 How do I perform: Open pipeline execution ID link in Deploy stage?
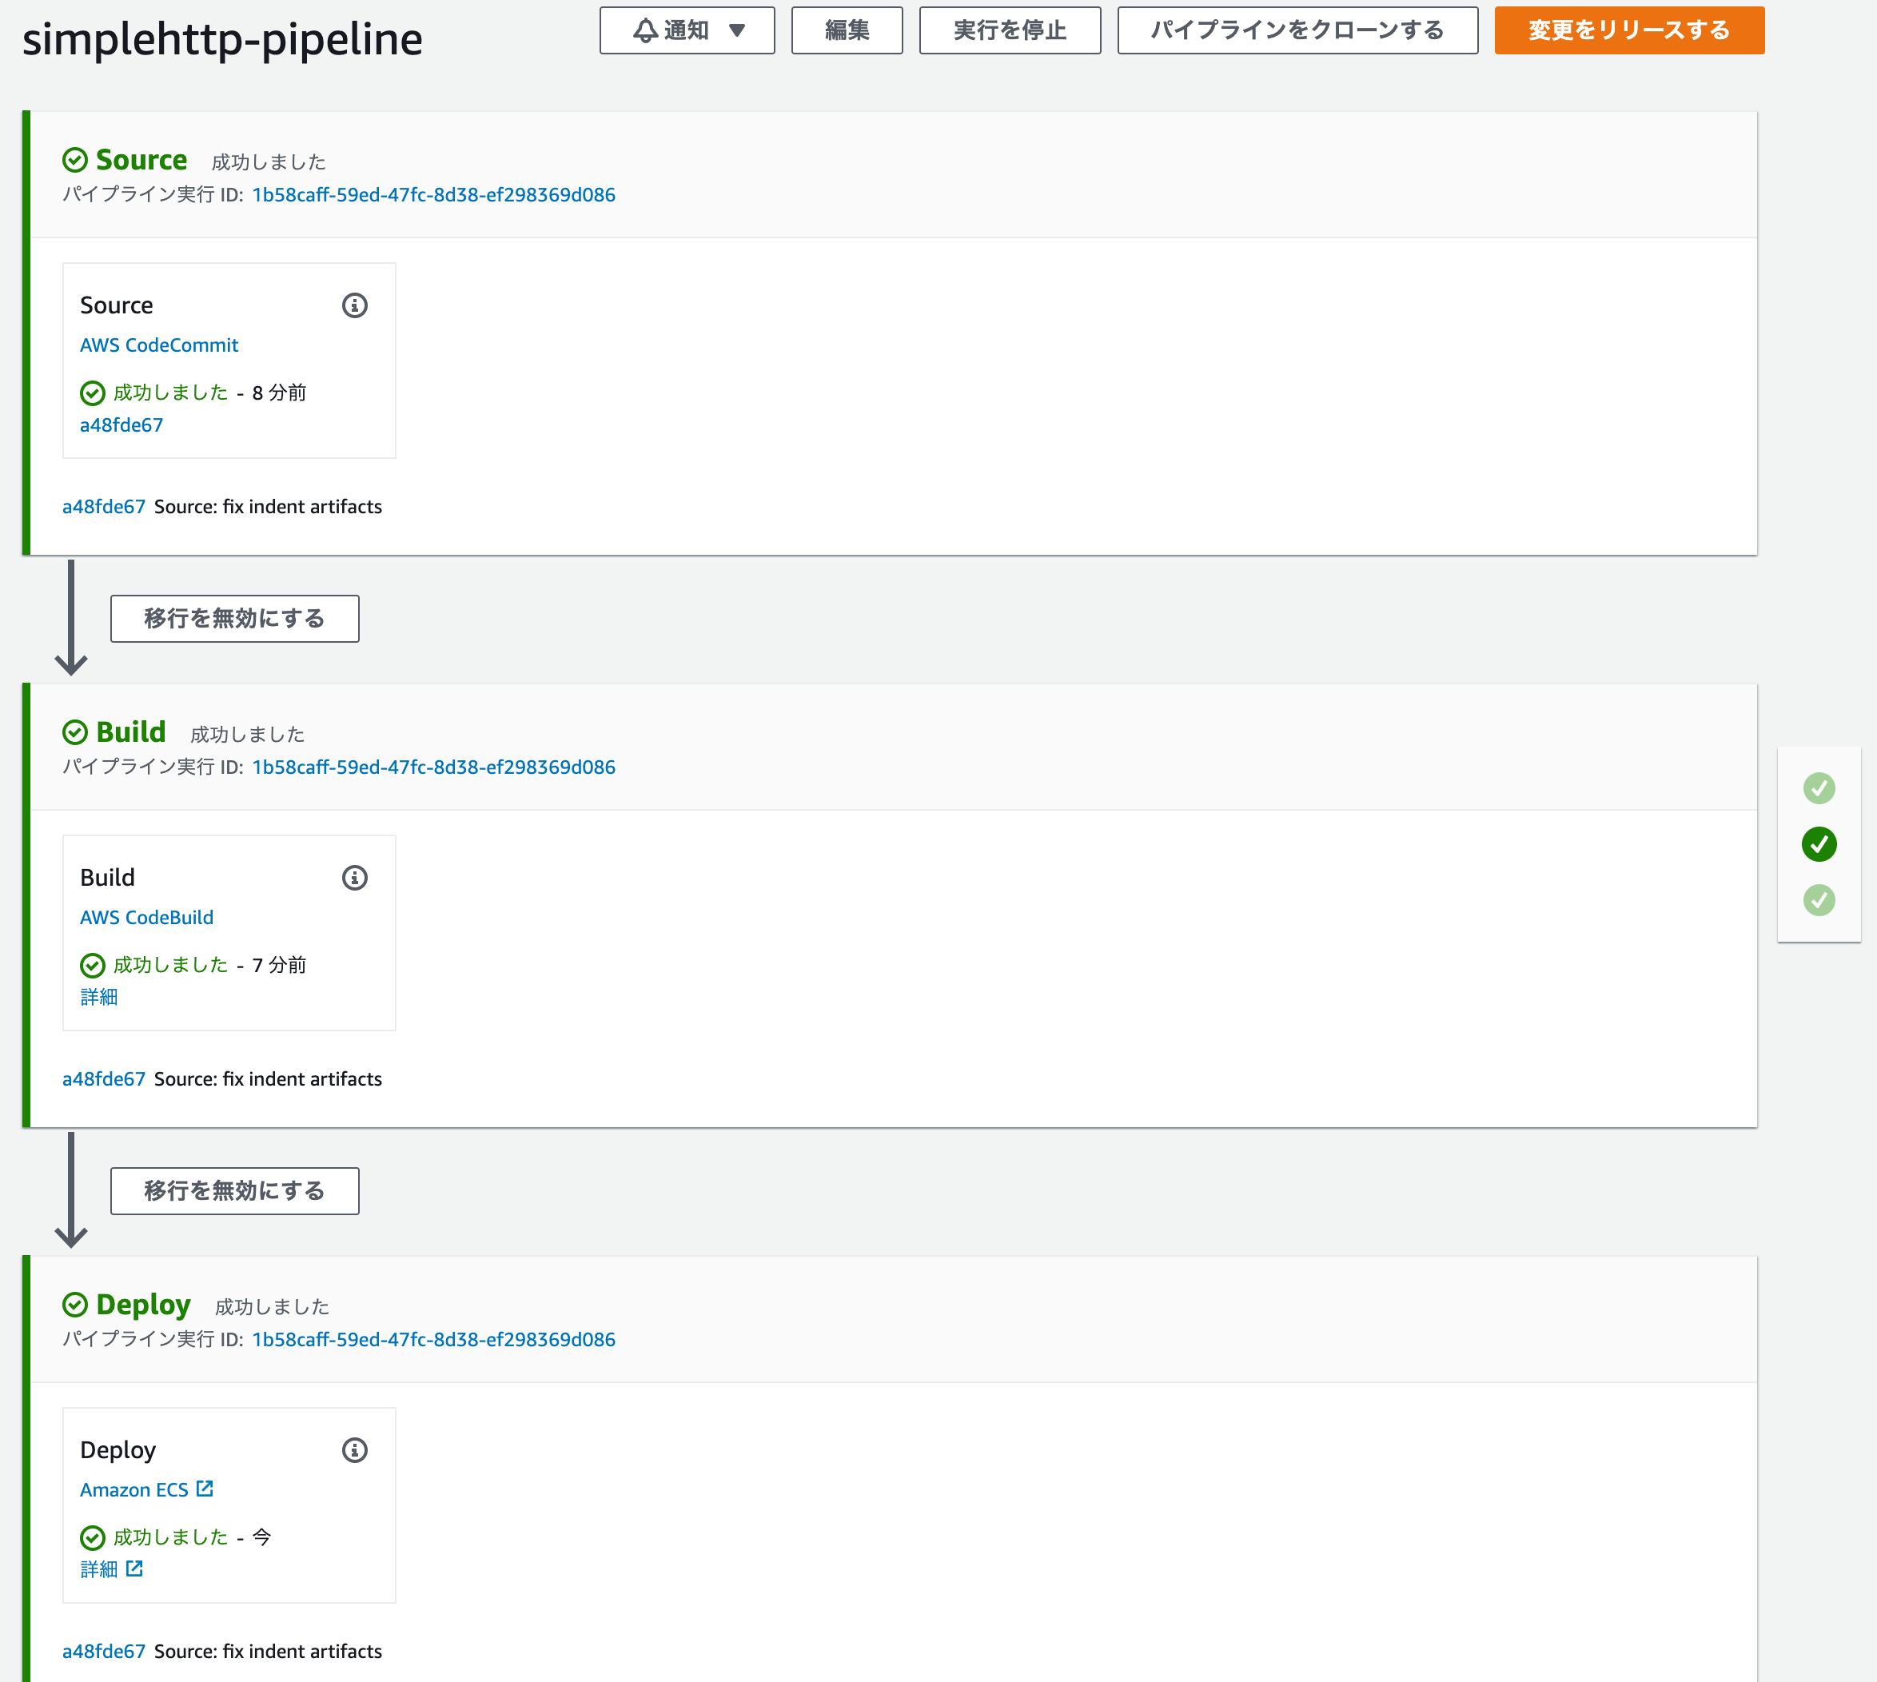(433, 1339)
